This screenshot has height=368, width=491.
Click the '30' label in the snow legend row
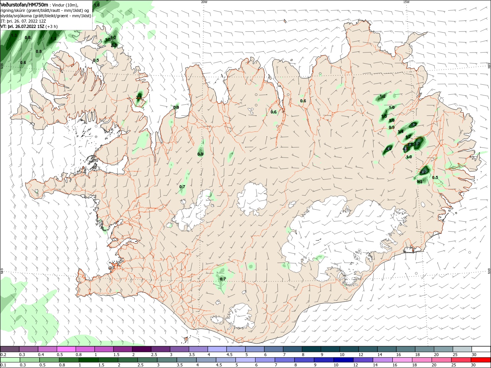point(473,355)
